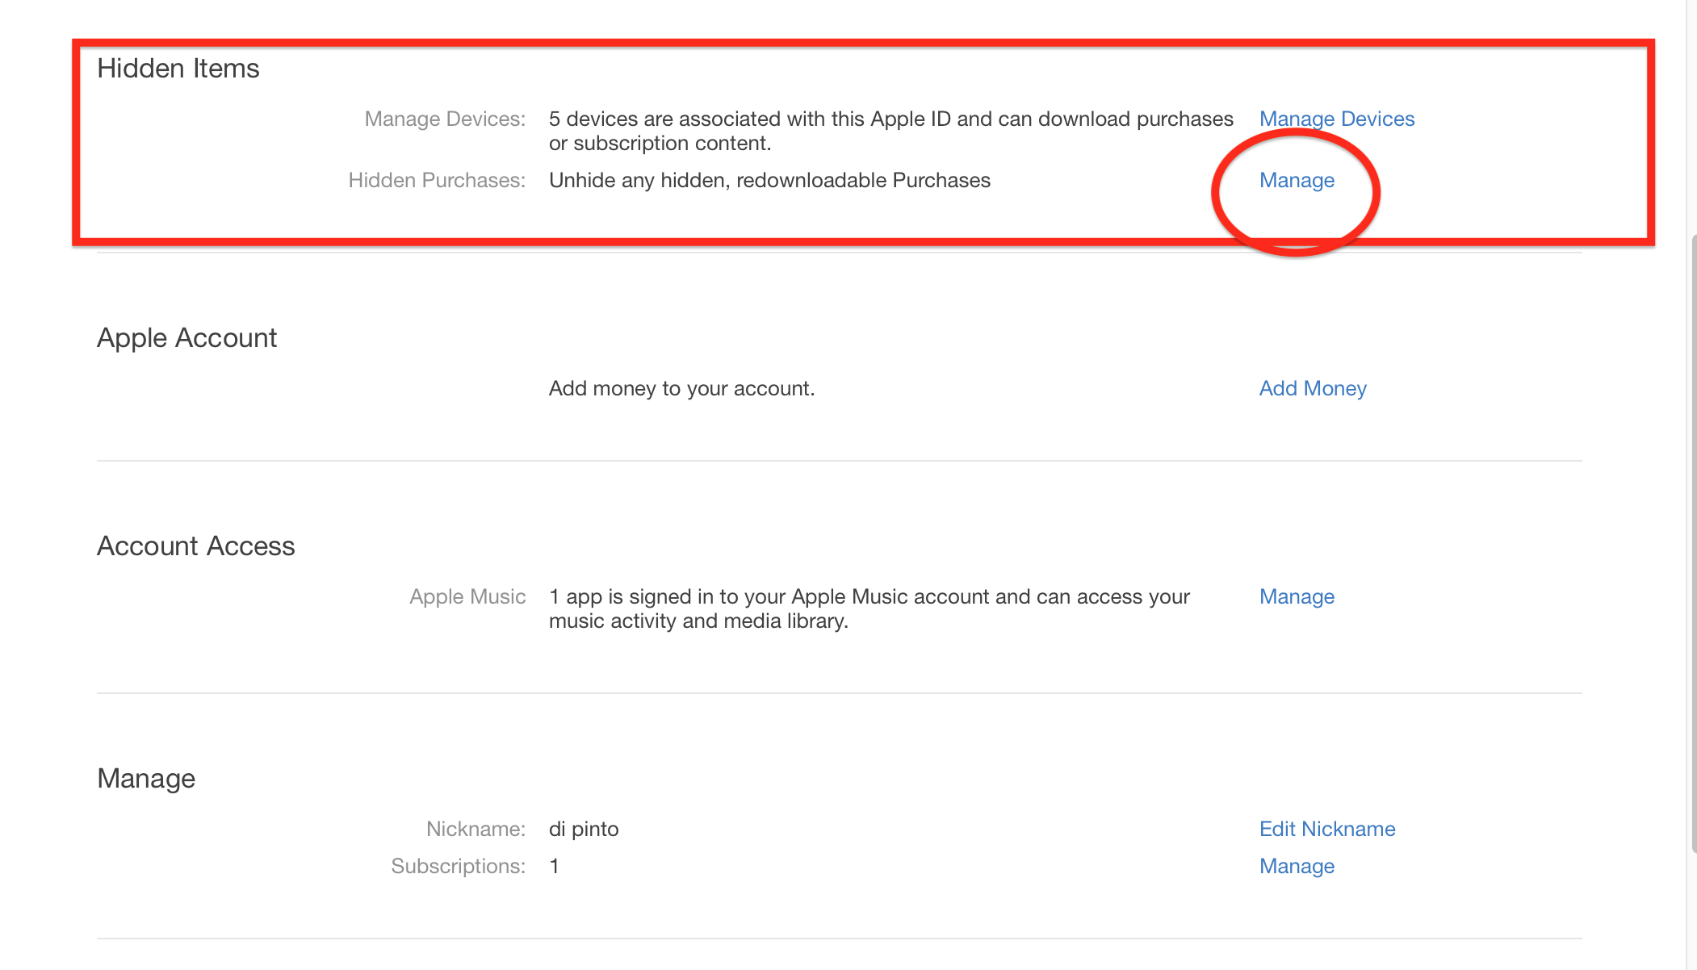The height and width of the screenshot is (970, 1697).
Task: Open the Manage Devices link
Action: [1336, 119]
